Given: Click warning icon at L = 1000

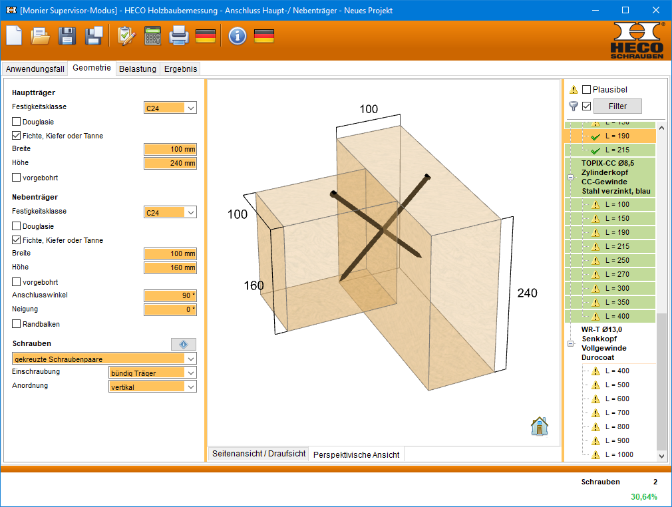Looking at the screenshot, I should pyautogui.click(x=595, y=454).
